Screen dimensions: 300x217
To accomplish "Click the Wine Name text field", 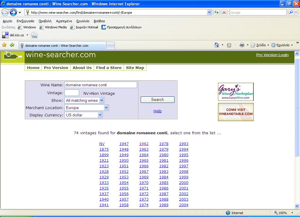I will pos(101,85).
